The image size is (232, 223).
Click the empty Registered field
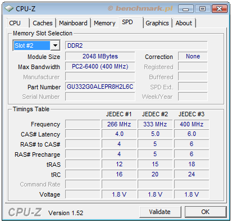[193, 66]
